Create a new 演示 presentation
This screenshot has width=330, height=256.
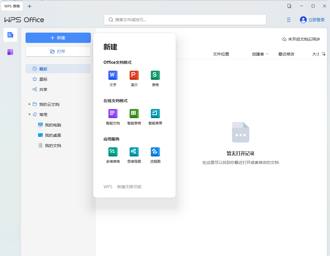tap(134, 79)
